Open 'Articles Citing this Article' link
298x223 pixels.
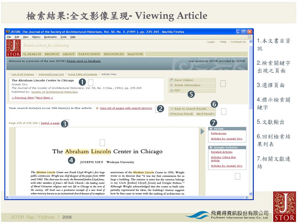223,159
